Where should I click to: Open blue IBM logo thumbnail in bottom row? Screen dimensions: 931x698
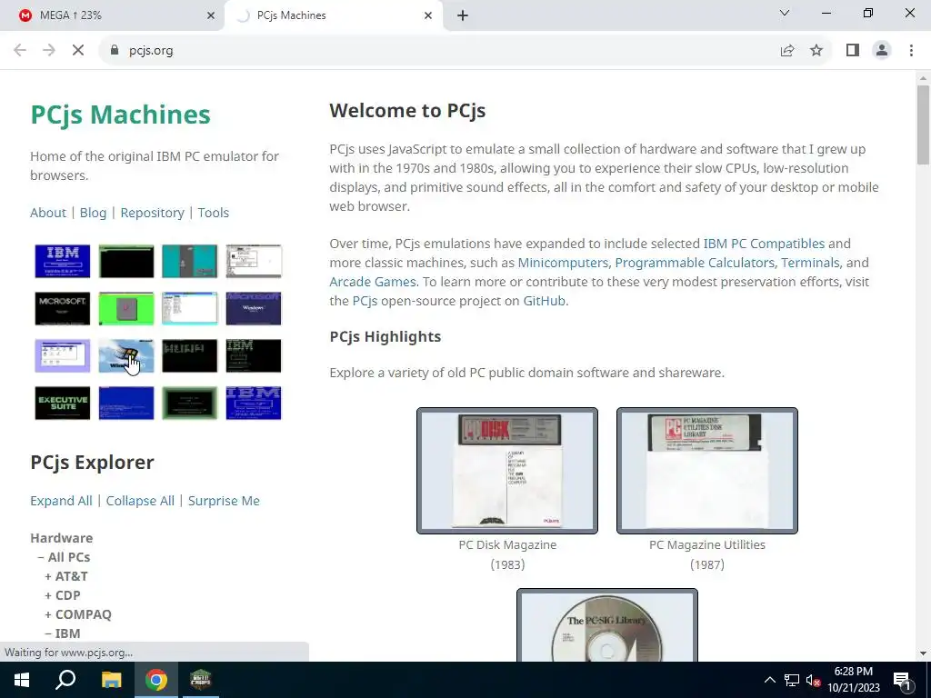point(254,403)
